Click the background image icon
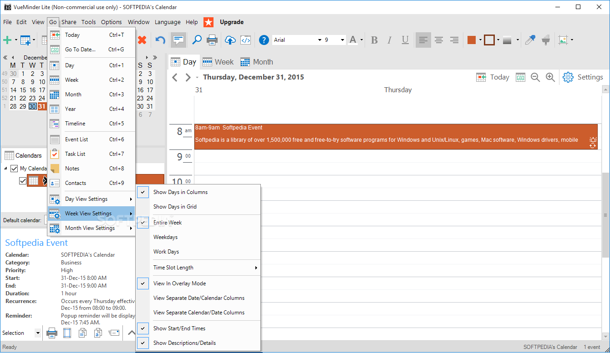 pyautogui.click(x=563, y=40)
